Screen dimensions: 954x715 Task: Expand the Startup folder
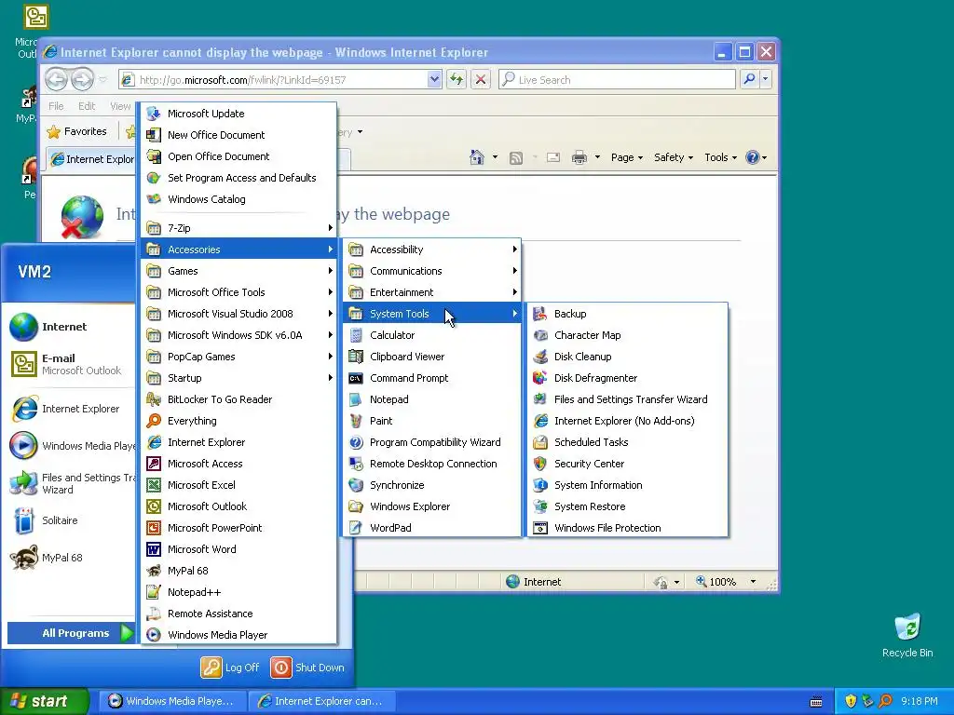tap(238, 378)
